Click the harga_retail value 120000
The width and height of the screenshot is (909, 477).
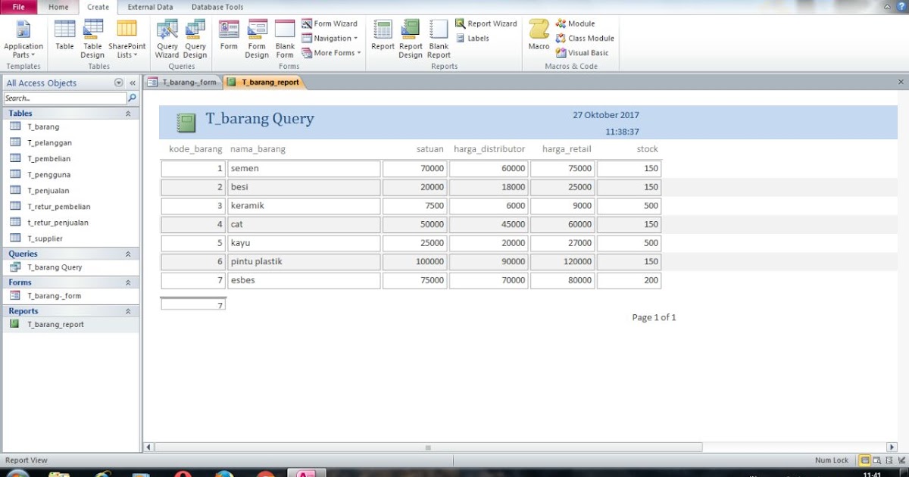[562, 261]
